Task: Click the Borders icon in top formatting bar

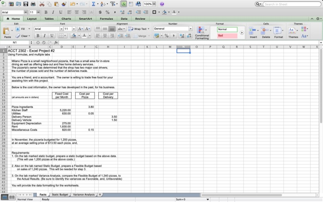Action: (x=154, y=12)
